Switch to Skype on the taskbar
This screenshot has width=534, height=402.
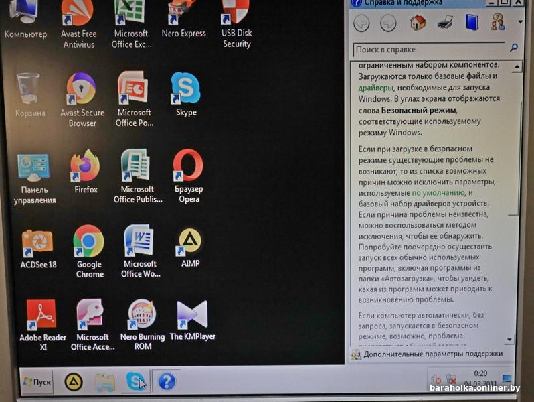click(136, 381)
